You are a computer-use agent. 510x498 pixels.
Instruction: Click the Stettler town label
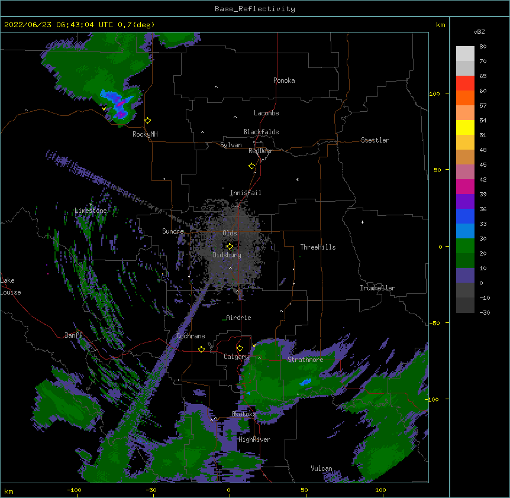point(375,140)
